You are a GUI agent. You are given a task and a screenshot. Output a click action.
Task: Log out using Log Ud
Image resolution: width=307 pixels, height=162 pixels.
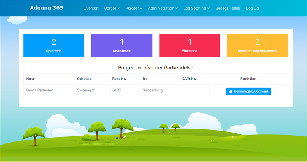coord(252,8)
